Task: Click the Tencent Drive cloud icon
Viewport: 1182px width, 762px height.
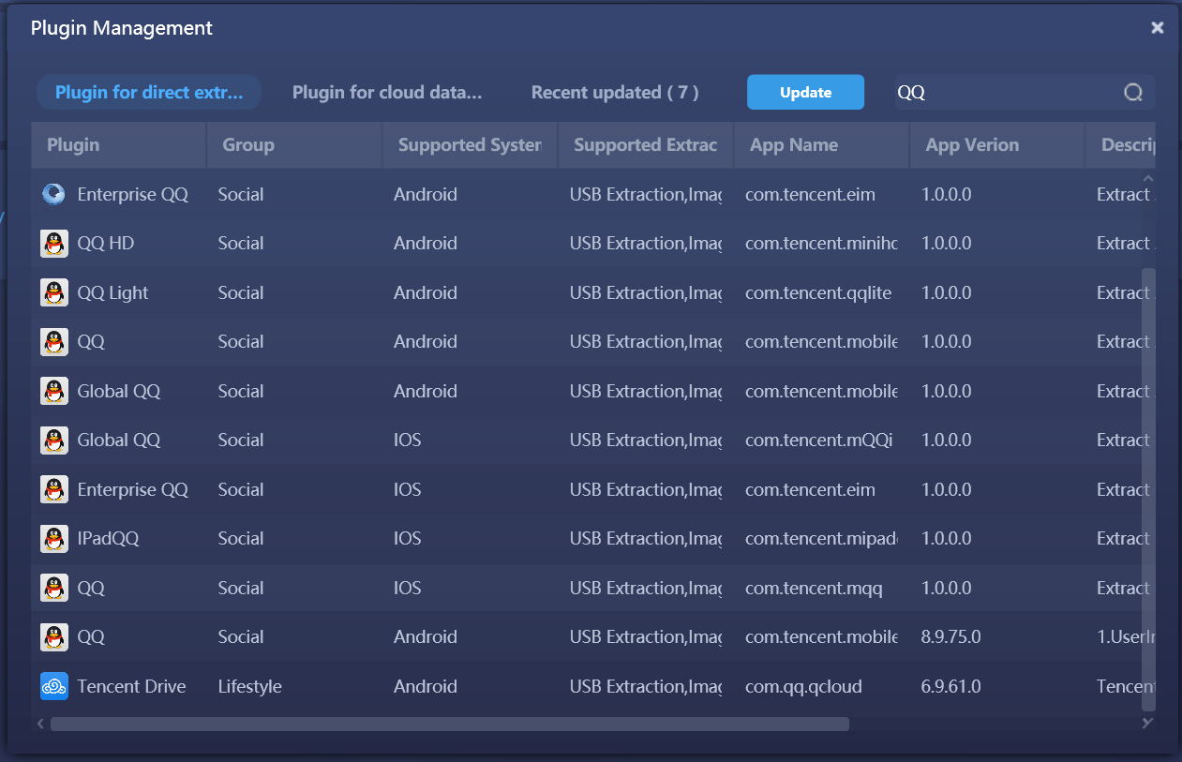Action: point(54,686)
